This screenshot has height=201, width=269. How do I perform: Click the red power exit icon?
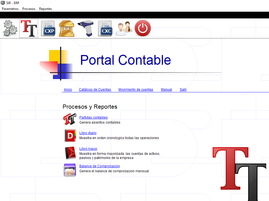[143, 28]
